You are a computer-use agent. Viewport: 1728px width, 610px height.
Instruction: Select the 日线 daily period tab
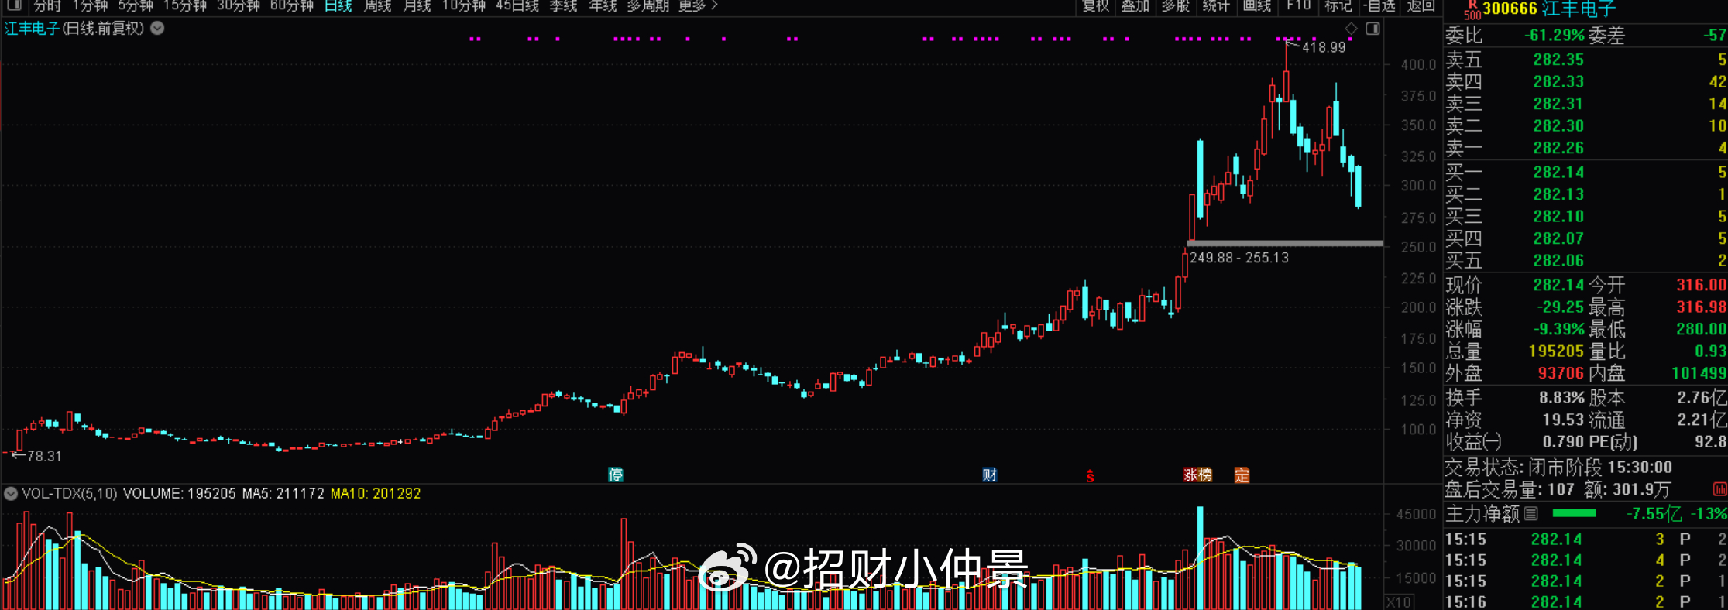click(x=338, y=6)
